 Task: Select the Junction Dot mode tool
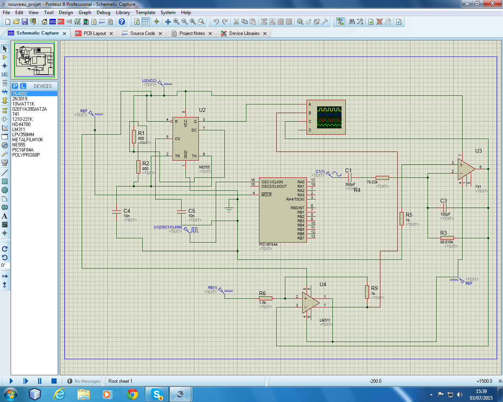[5, 66]
